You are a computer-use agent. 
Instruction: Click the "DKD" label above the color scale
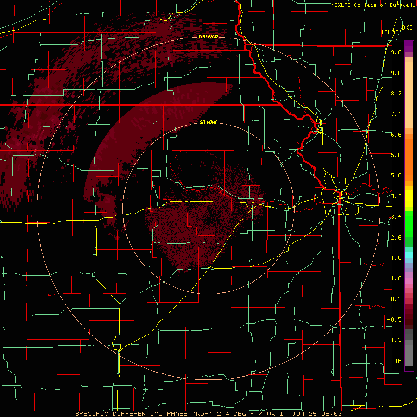pyautogui.click(x=407, y=28)
